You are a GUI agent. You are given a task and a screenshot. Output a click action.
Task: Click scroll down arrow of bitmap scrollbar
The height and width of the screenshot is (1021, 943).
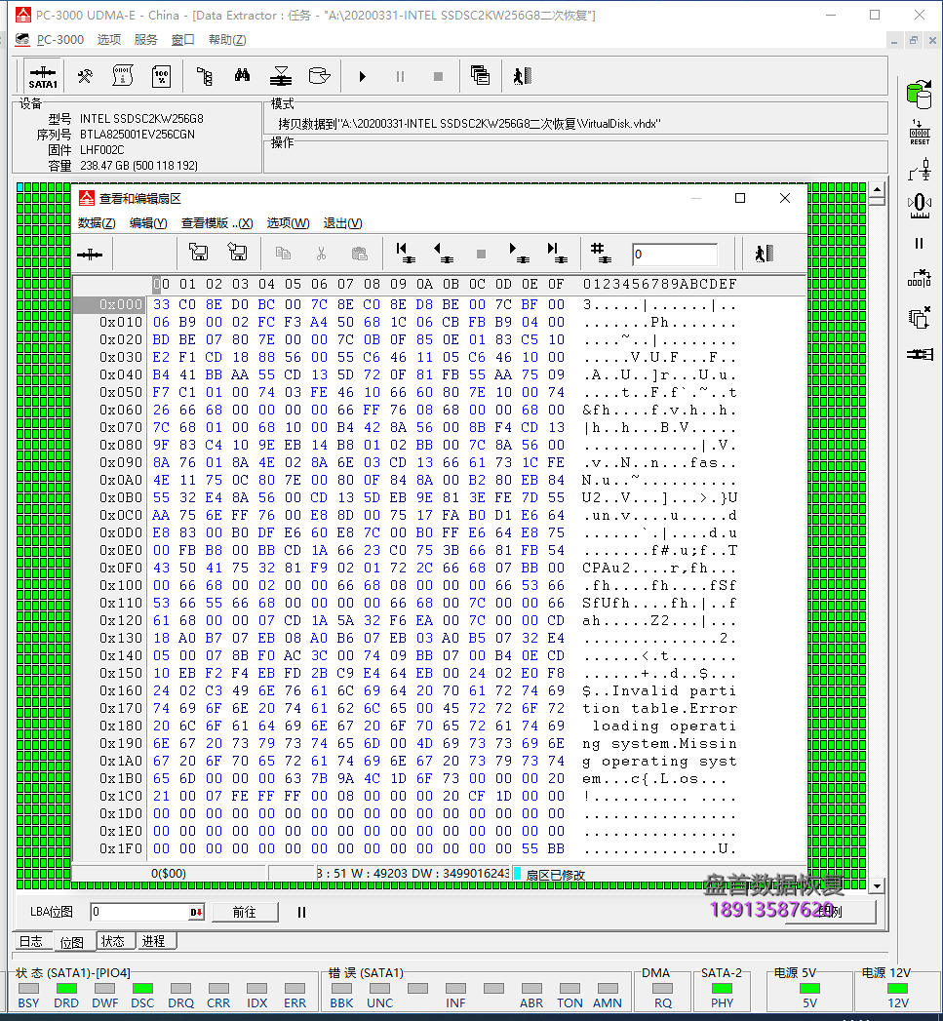pos(878,886)
